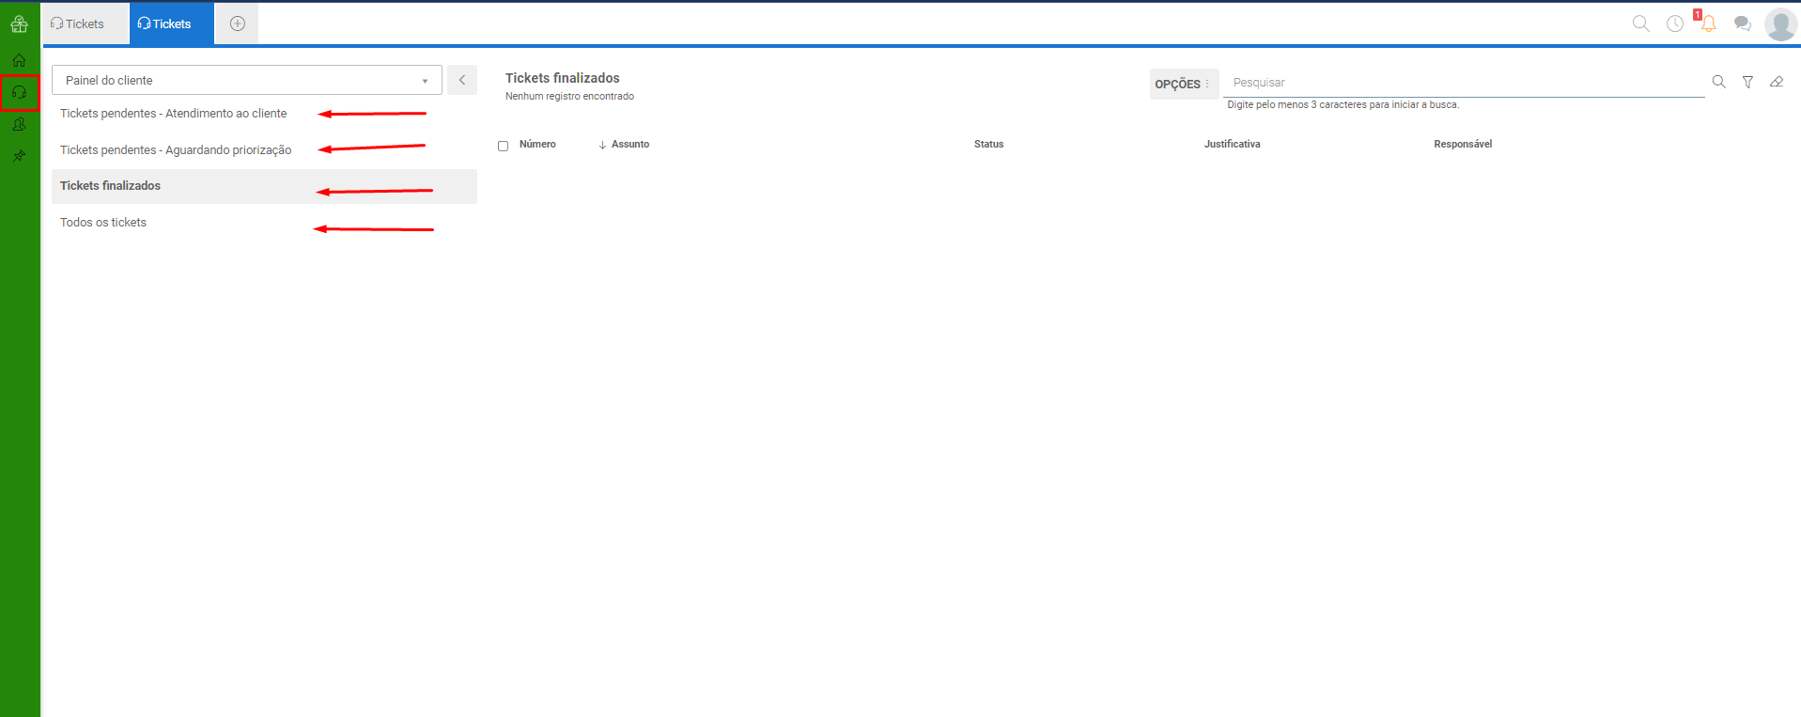Add a new tab with plus icon
Screen dimensions: 1801x717
click(x=238, y=23)
